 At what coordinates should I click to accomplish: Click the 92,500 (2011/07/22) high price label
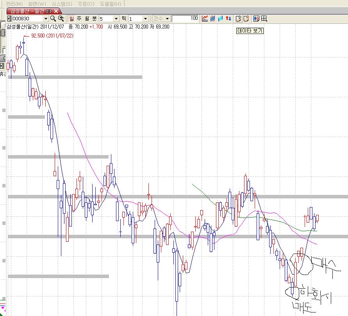52,36
